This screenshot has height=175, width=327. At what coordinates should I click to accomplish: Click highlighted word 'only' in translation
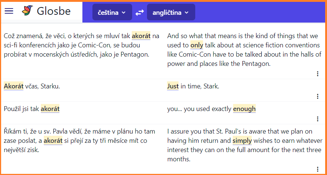click(197, 45)
